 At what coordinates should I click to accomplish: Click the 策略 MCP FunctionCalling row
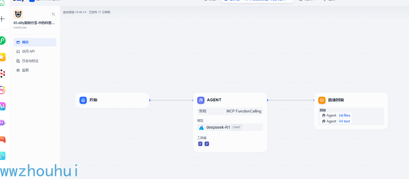(x=230, y=111)
